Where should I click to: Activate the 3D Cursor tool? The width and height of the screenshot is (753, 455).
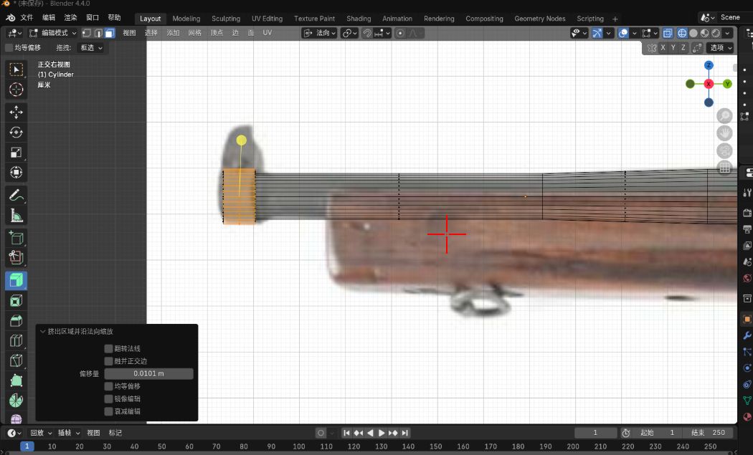tap(16, 90)
